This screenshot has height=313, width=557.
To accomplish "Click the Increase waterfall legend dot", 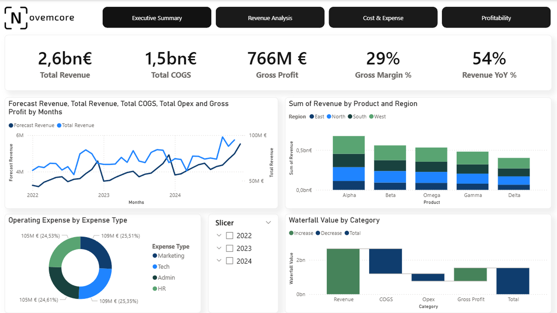I will [291, 233].
